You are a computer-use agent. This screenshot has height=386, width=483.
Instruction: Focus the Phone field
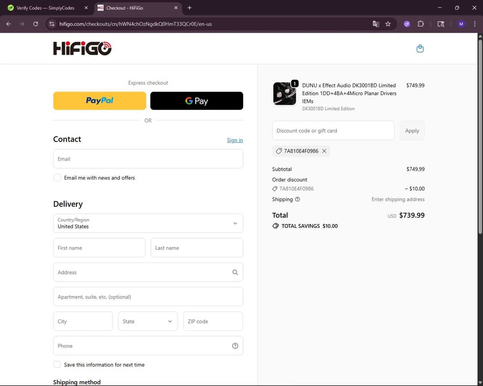coord(148,346)
